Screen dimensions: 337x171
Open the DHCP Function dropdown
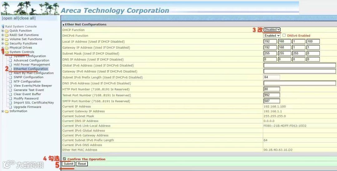point(272,30)
